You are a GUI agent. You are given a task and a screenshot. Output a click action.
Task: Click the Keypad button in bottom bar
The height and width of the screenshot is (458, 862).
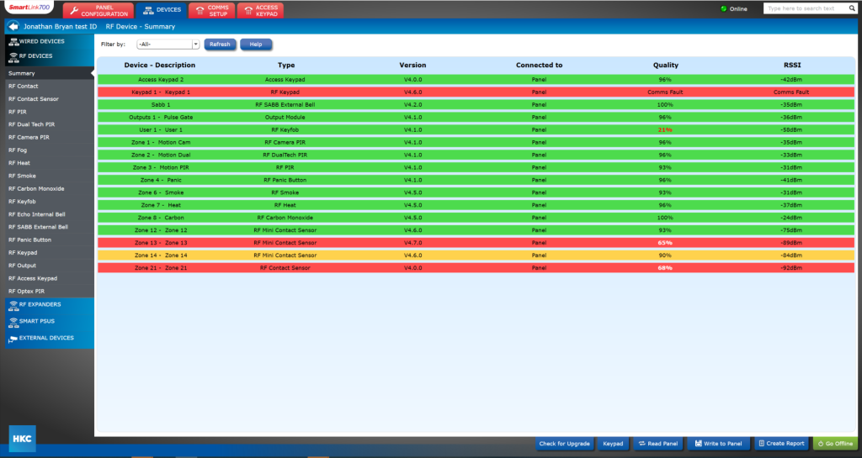[x=613, y=444]
